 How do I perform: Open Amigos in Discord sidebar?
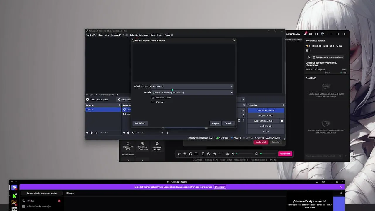pyautogui.click(x=41, y=201)
